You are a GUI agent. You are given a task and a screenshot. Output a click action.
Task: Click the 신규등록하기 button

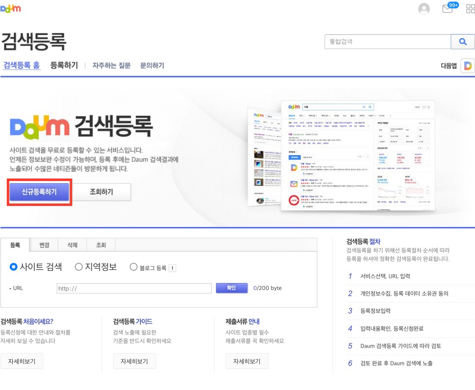pos(39,192)
